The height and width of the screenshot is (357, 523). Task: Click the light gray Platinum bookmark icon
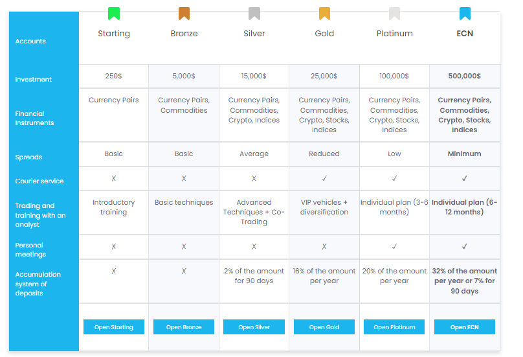(x=394, y=14)
